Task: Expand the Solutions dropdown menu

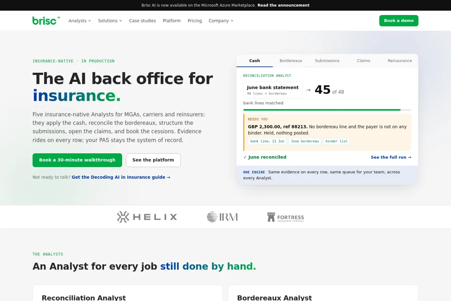Action: 110,21
